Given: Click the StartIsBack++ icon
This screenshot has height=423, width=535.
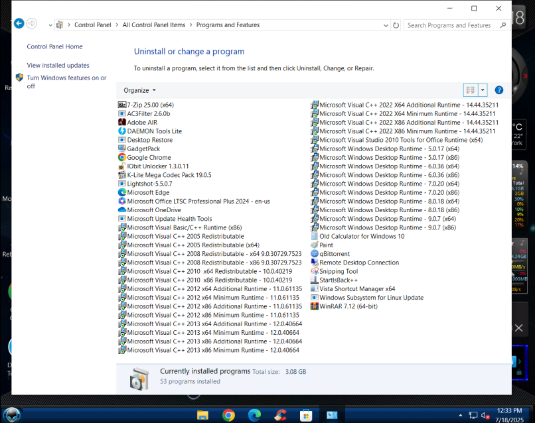Looking at the screenshot, I should [x=314, y=280].
